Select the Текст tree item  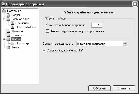[15, 47]
